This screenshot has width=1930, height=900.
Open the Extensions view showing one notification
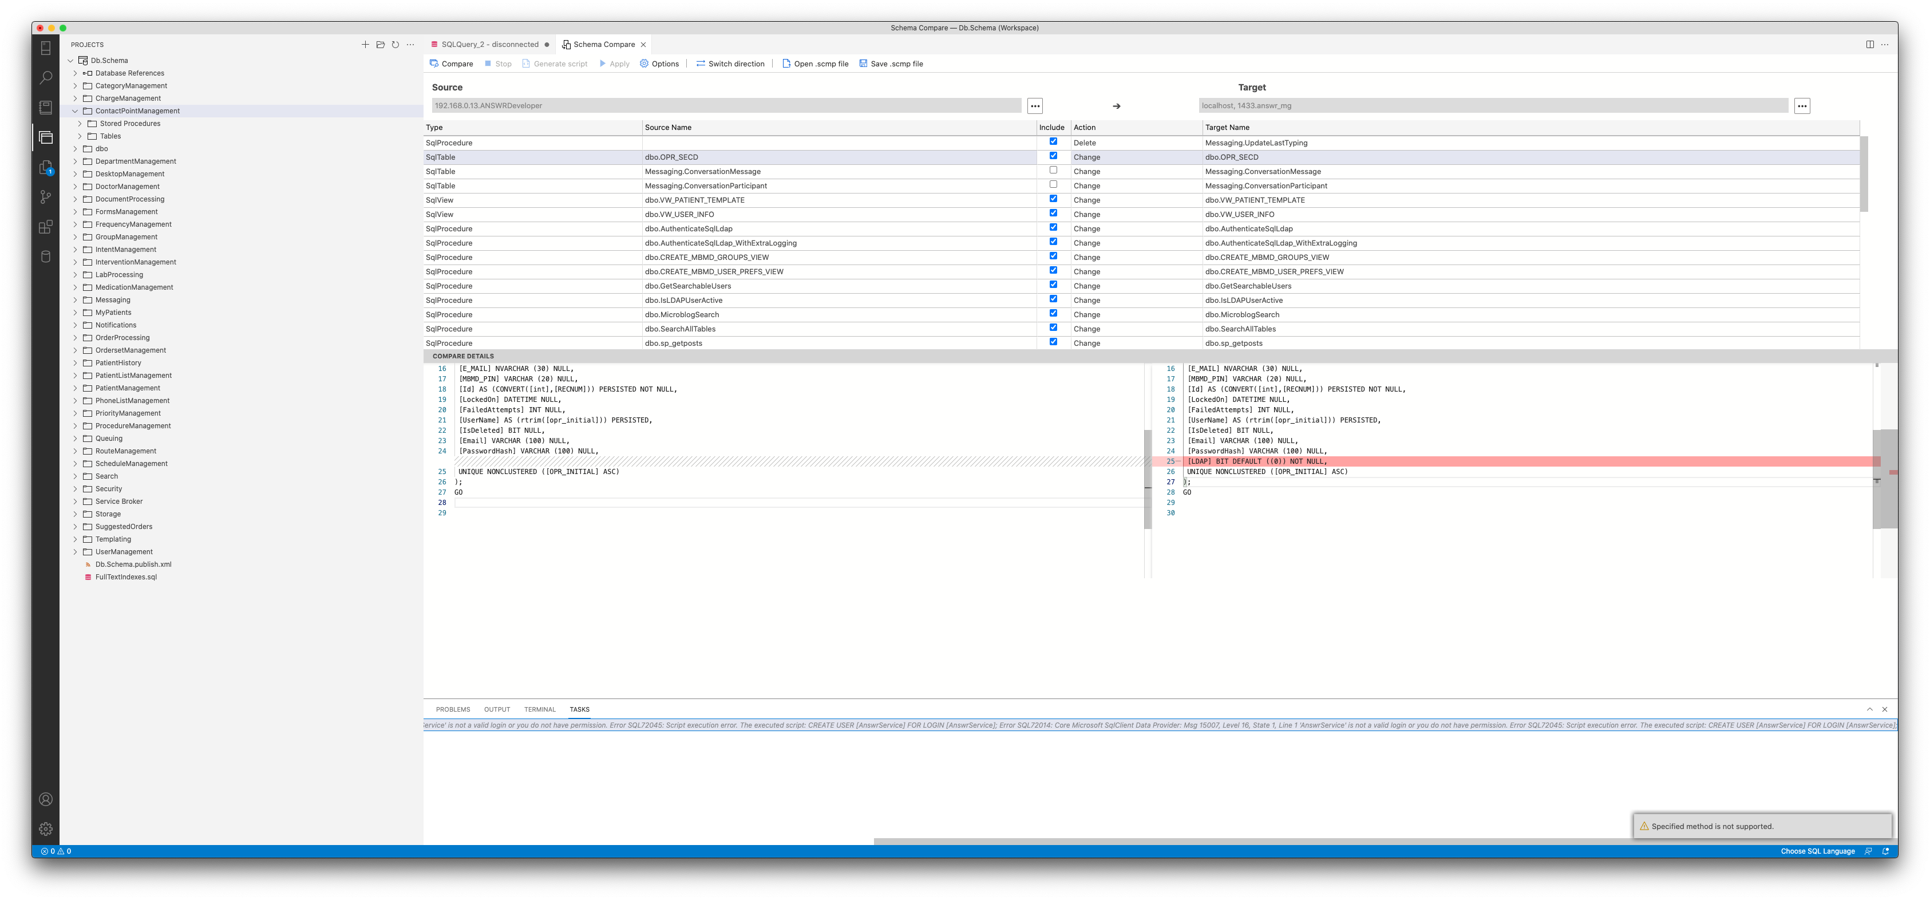point(46,169)
